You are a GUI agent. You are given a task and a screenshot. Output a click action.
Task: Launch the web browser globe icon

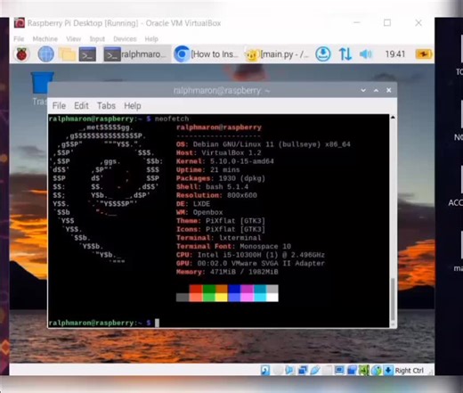(46, 54)
